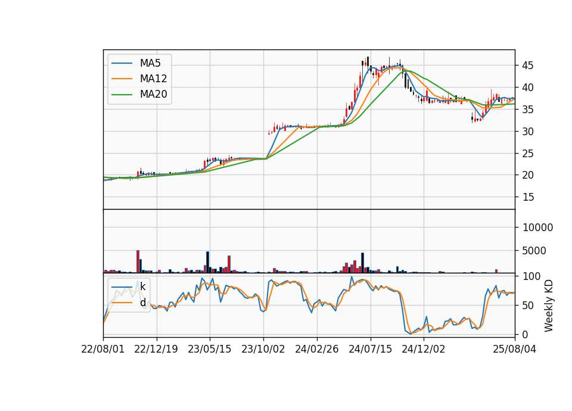The height and width of the screenshot is (411, 572).
Task: Click the k legend label in KD panel
Action: point(142,287)
